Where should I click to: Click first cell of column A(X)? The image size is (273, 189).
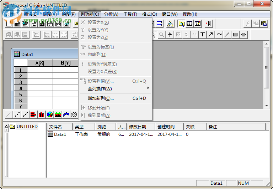tap(40, 70)
